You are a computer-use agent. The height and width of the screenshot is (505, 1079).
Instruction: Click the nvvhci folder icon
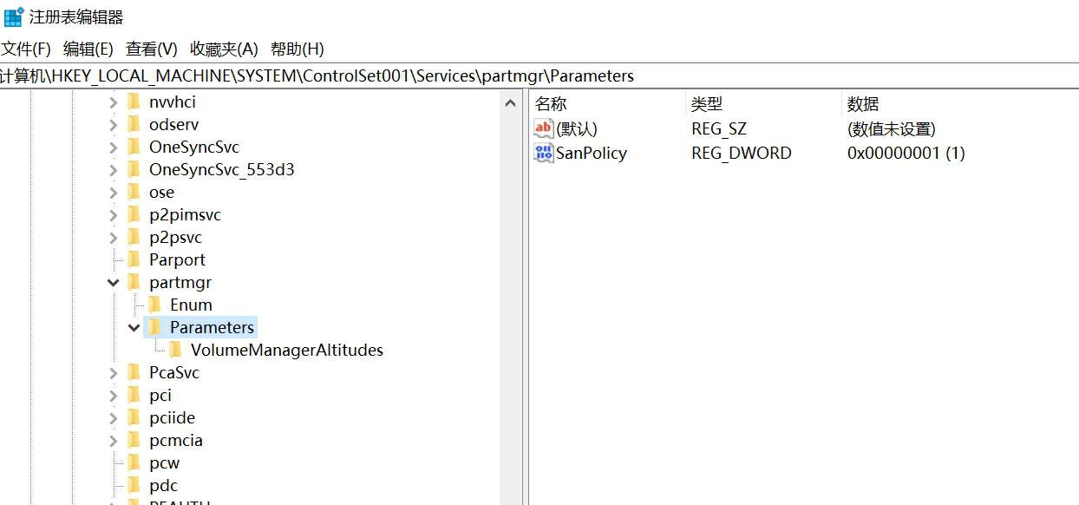click(134, 102)
